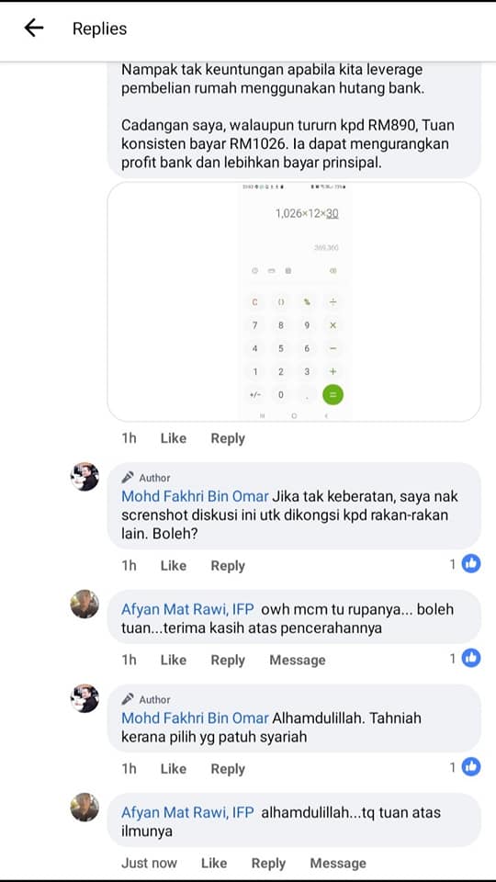Viewport: 496px width, 882px height.
Task: Reply to the 'patuh syariah' comment
Action: click(228, 769)
